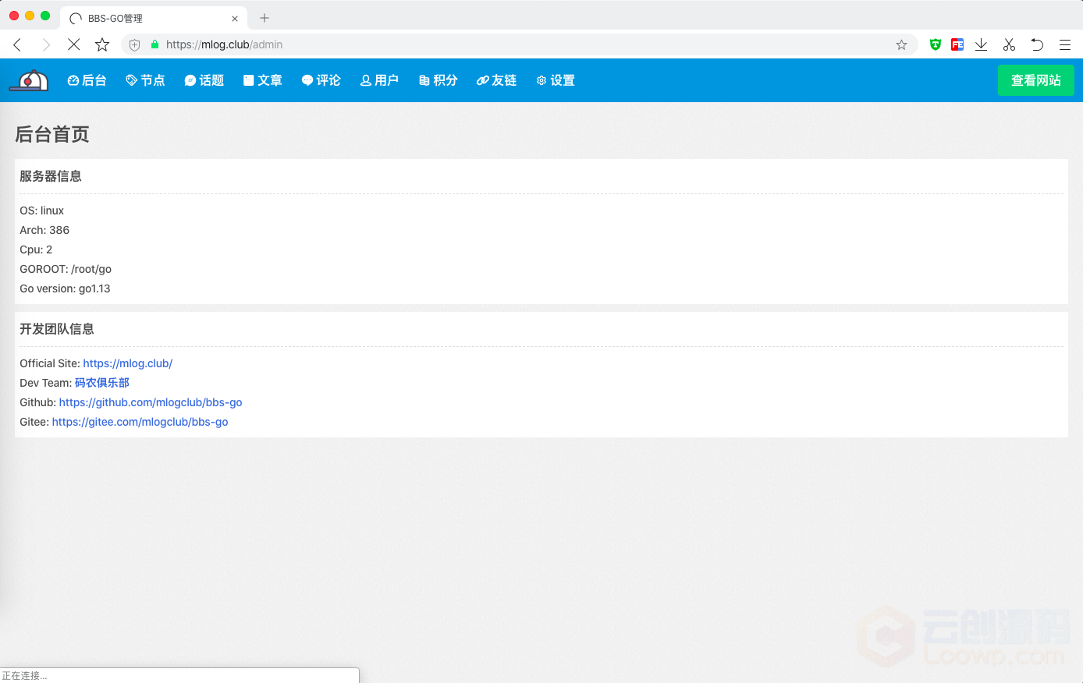The width and height of the screenshot is (1083, 683).
Task: Click the 'Cpu: 2' text
Action: (36, 249)
